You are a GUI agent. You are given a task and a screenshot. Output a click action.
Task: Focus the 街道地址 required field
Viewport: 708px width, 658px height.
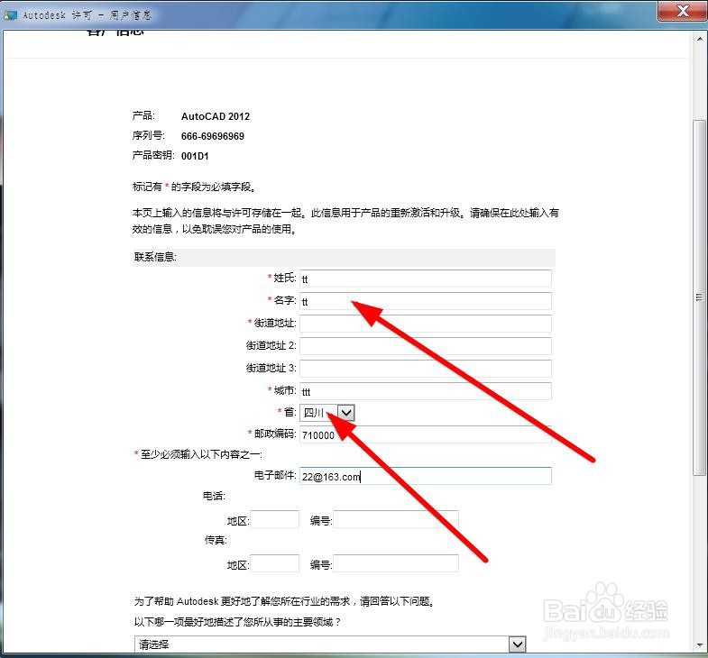[x=426, y=324]
